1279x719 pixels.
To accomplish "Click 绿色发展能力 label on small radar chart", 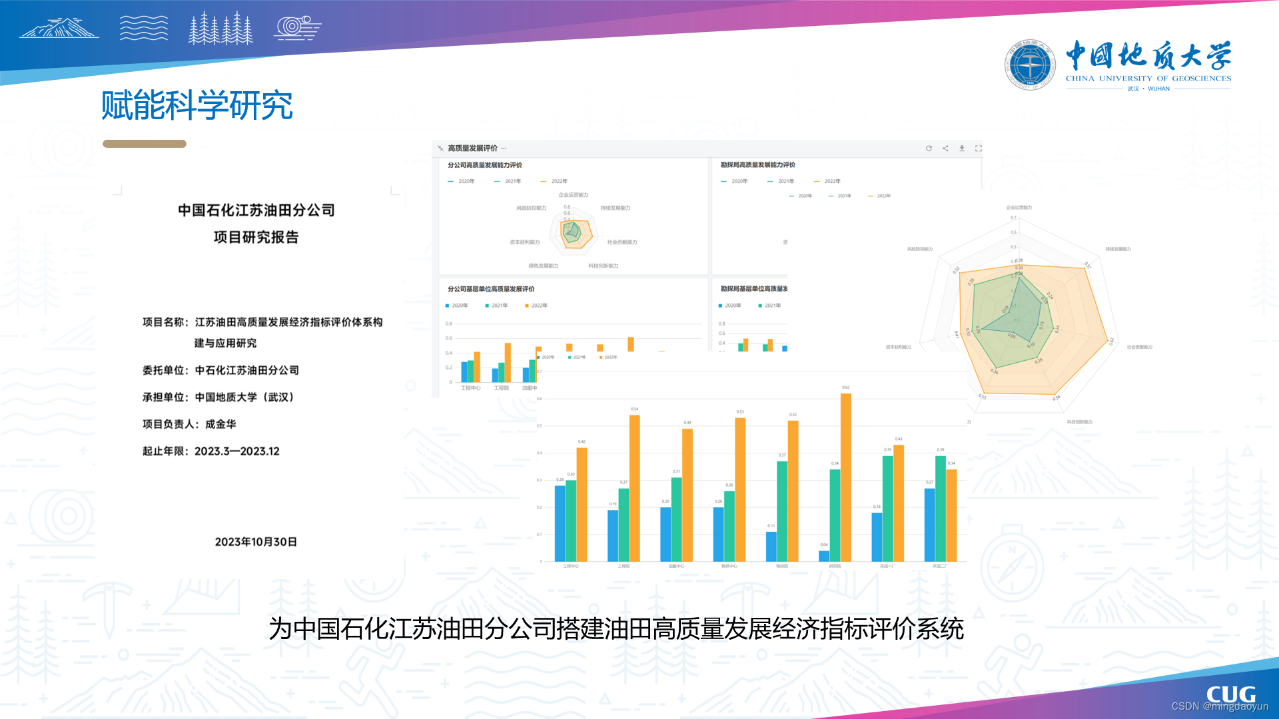I will 544,266.
